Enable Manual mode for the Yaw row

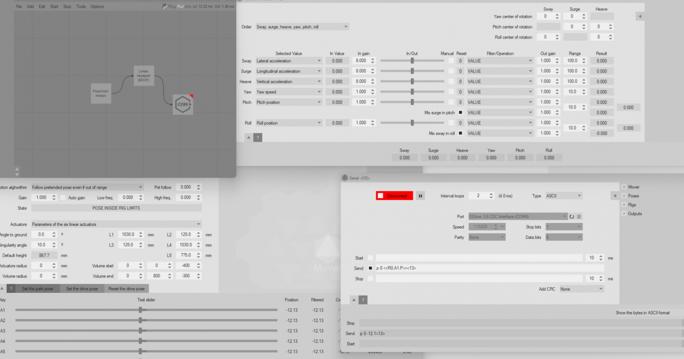(451, 92)
